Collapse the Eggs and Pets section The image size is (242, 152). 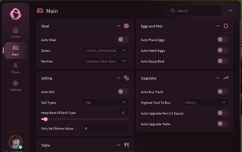click(218, 26)
